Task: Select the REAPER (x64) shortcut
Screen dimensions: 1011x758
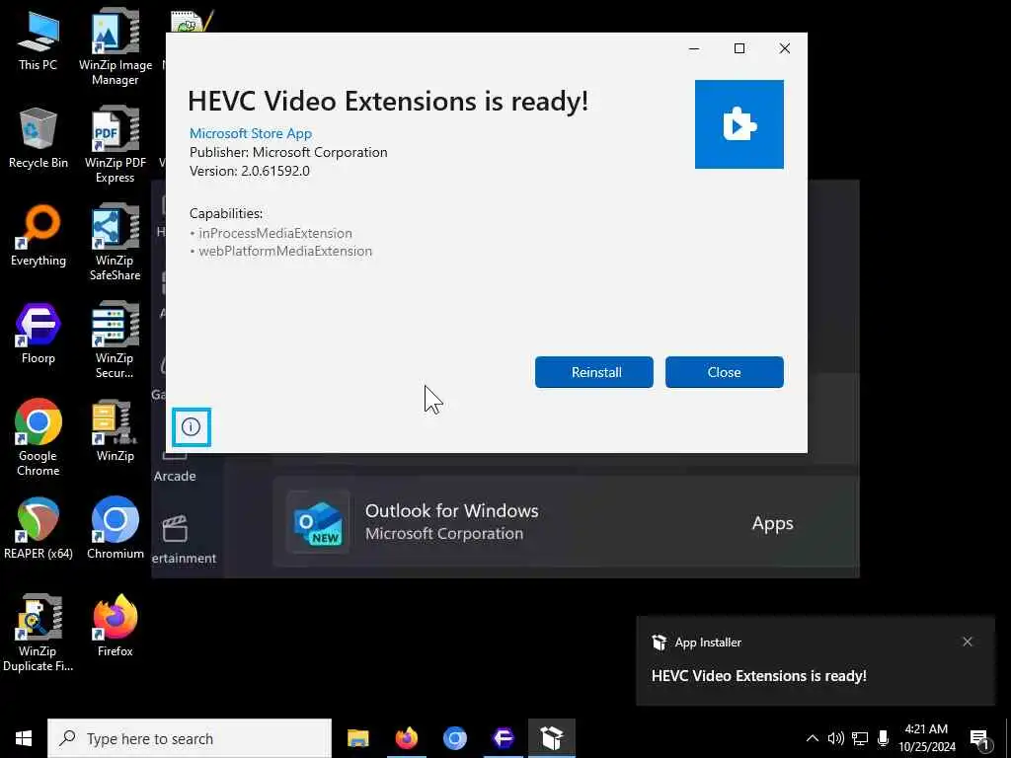Action: [x=39, y=529]
